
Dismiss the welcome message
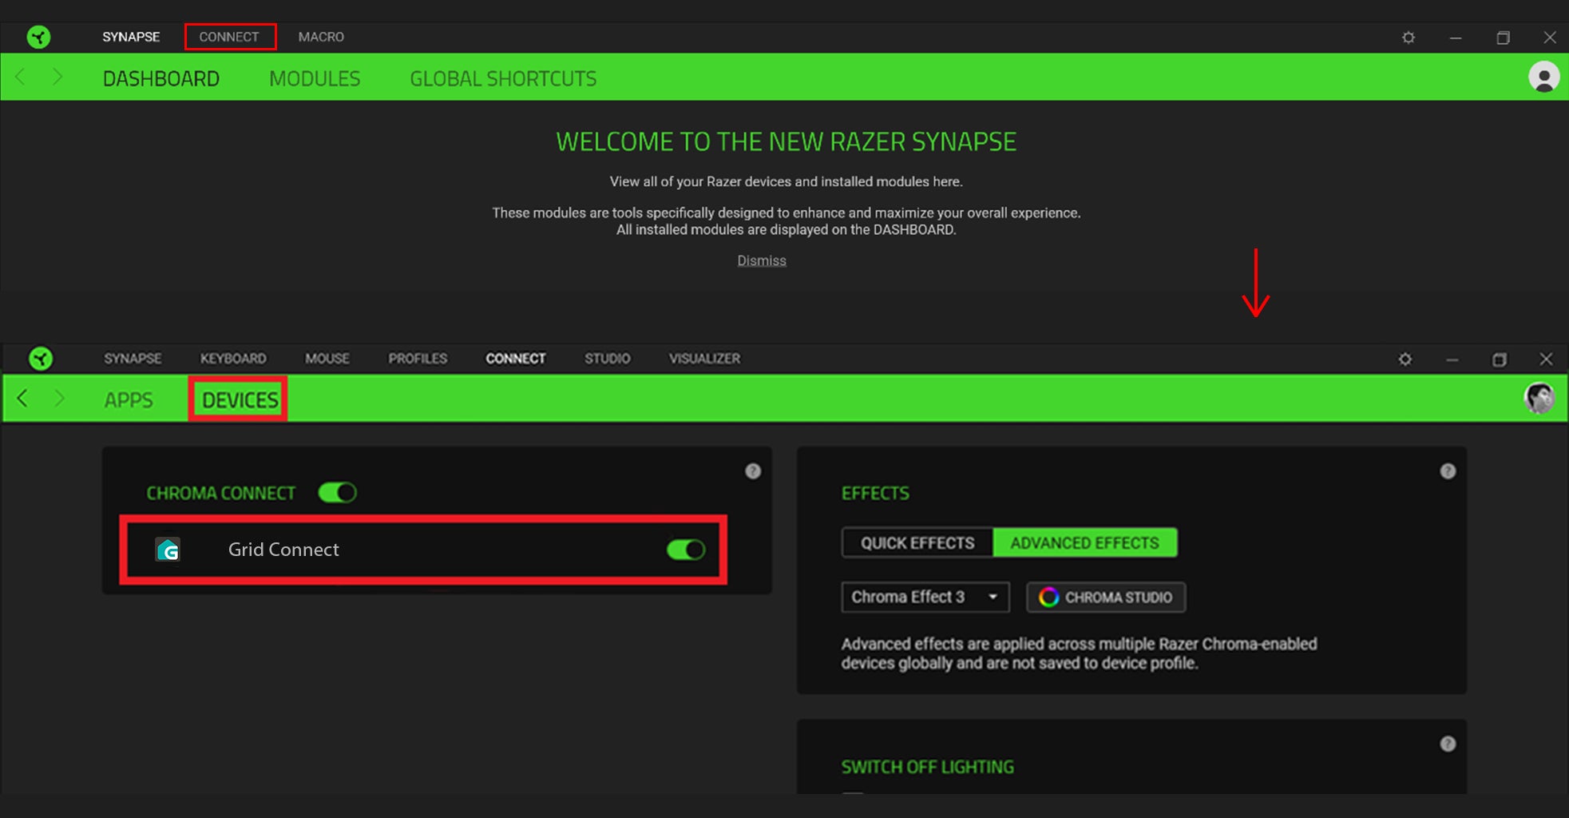[x=761, y=260]
